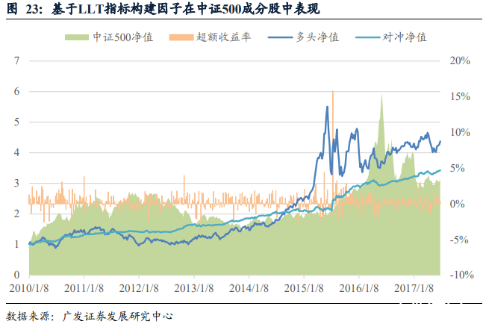Click the right axis 5% label
The width and height of the screenshot is (483, 324).
457,168
